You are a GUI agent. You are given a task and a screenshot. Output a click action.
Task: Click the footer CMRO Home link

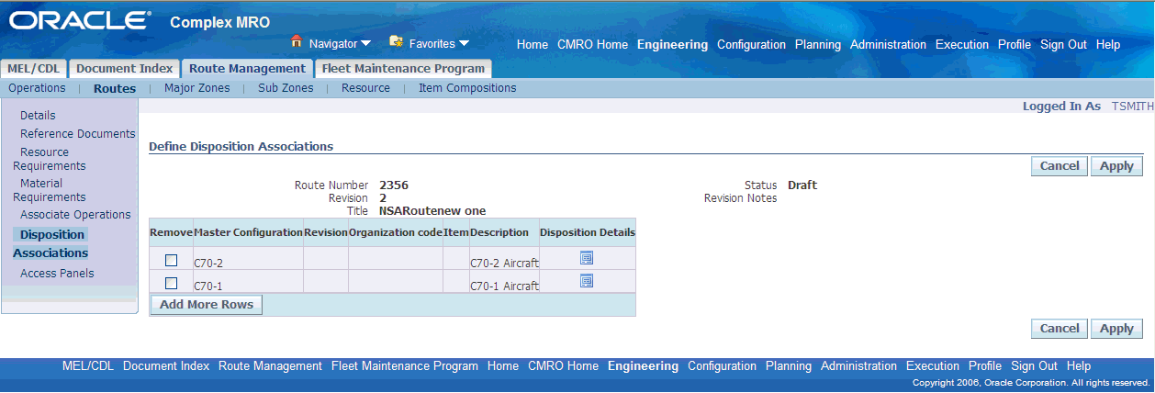563,365
